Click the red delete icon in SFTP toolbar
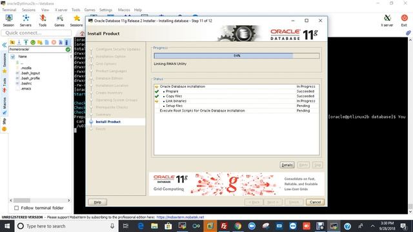The height and width of the screenshot is (232, 413). [x=54, y=42]
